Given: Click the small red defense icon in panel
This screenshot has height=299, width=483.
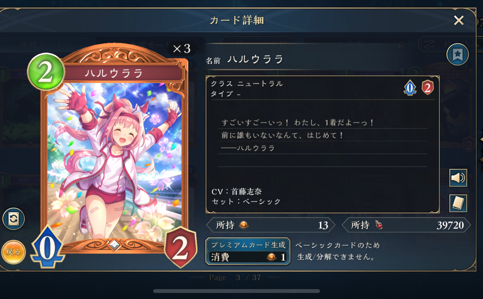Looking at the screenshot, I should pyautogui.click(x=427, y=88).
